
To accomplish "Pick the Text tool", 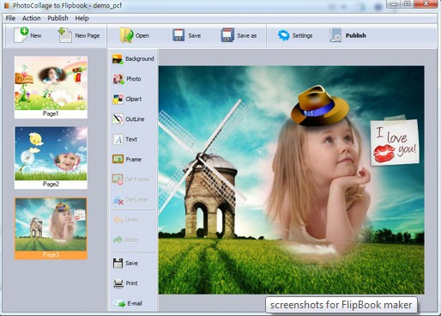I will 125,139.
